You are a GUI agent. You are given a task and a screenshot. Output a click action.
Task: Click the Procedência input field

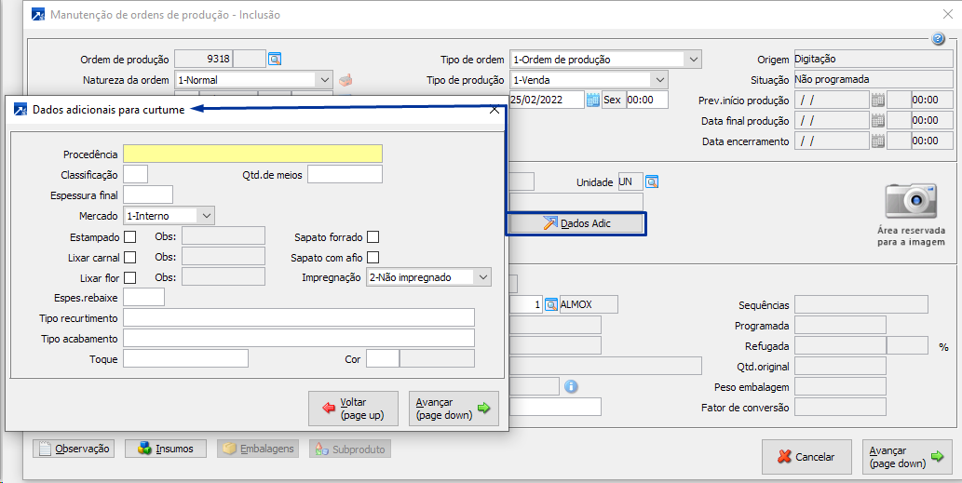click(x=252, y=154)
